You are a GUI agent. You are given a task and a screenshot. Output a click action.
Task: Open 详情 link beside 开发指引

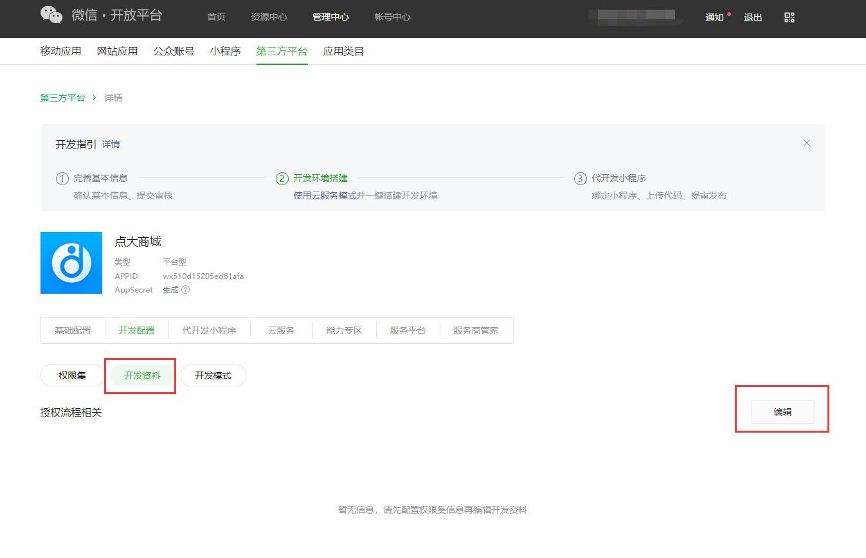[111, 144]
